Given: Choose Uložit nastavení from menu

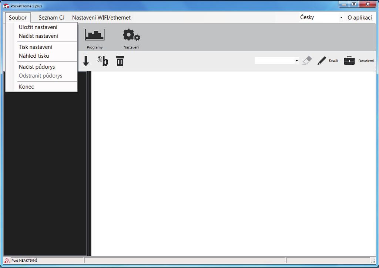Looking at the screenshot, I should point(38,27).
